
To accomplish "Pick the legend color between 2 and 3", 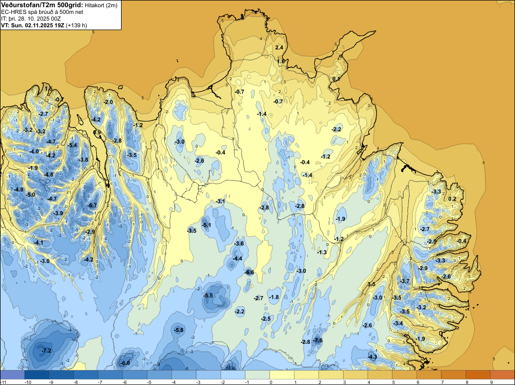I will 331,375.
